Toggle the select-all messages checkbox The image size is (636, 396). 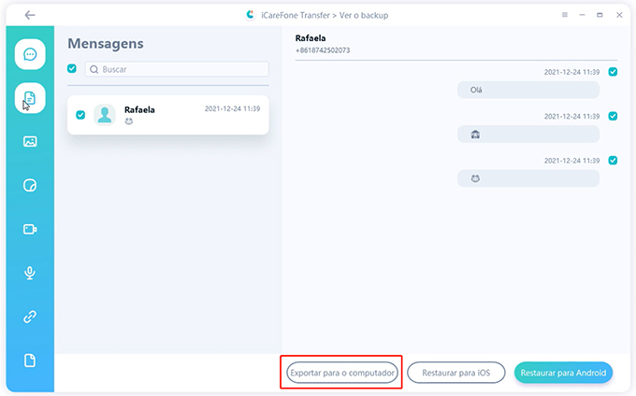(x=72, y=68)
